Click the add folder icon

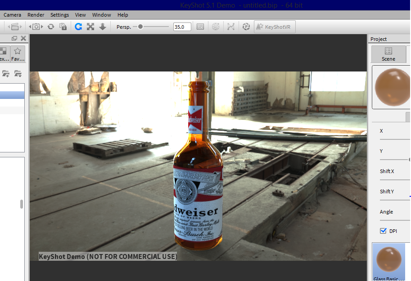[5, 74]
